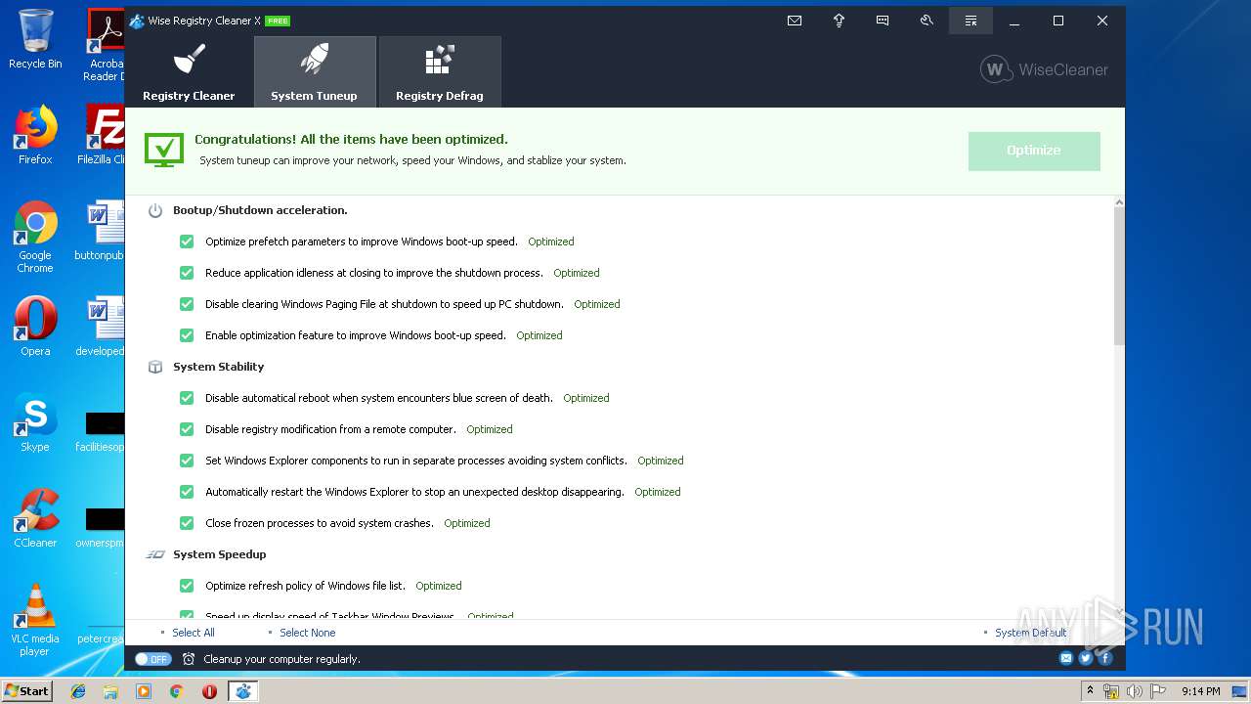Open Windows Explorer folder in taskbar
Viewport: 1251px width, 704px height.
(x=110, y=691)
